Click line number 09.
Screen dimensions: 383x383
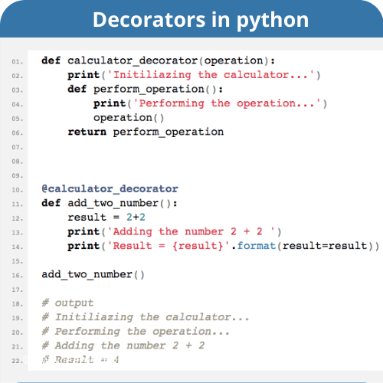click(x=18, y=176)
